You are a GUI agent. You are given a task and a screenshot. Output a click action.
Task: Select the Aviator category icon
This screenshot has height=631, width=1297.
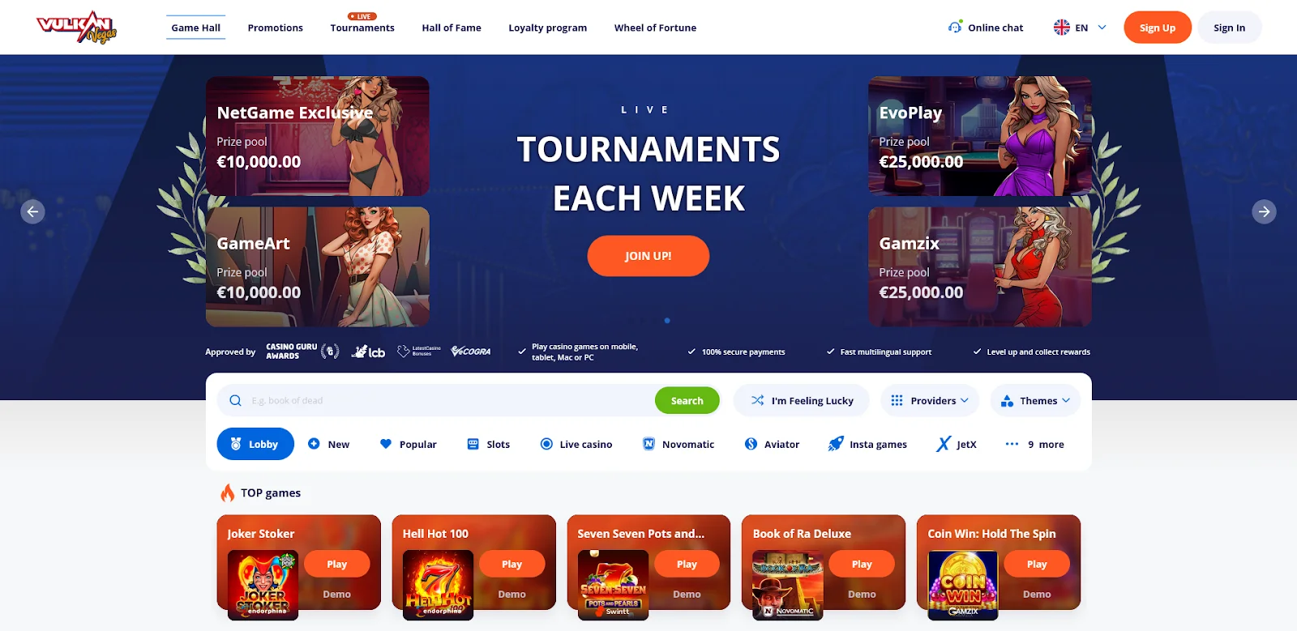[751, 444]
